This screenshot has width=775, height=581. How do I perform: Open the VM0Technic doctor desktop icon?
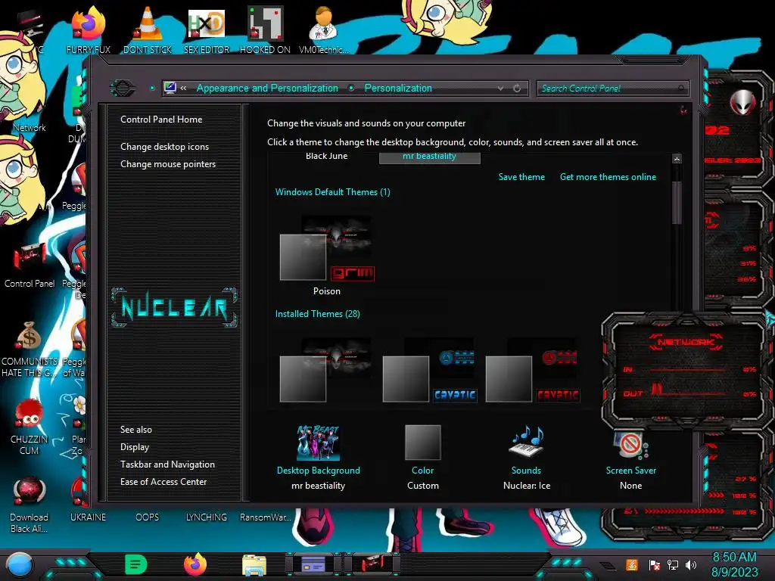pyautogui.click(x=324, y=30)
